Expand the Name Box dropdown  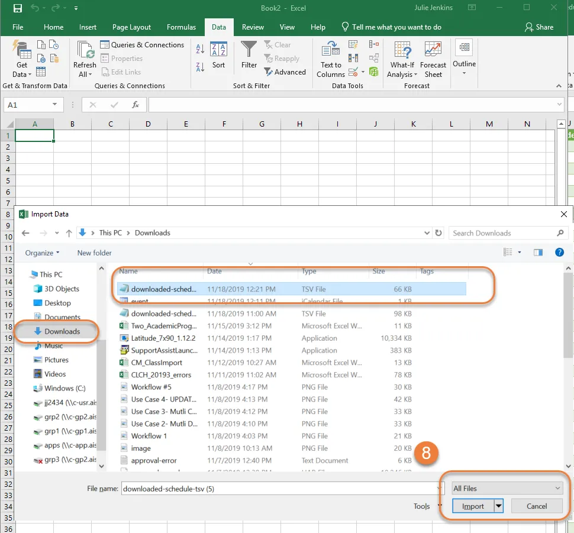(x=54, y=104)
